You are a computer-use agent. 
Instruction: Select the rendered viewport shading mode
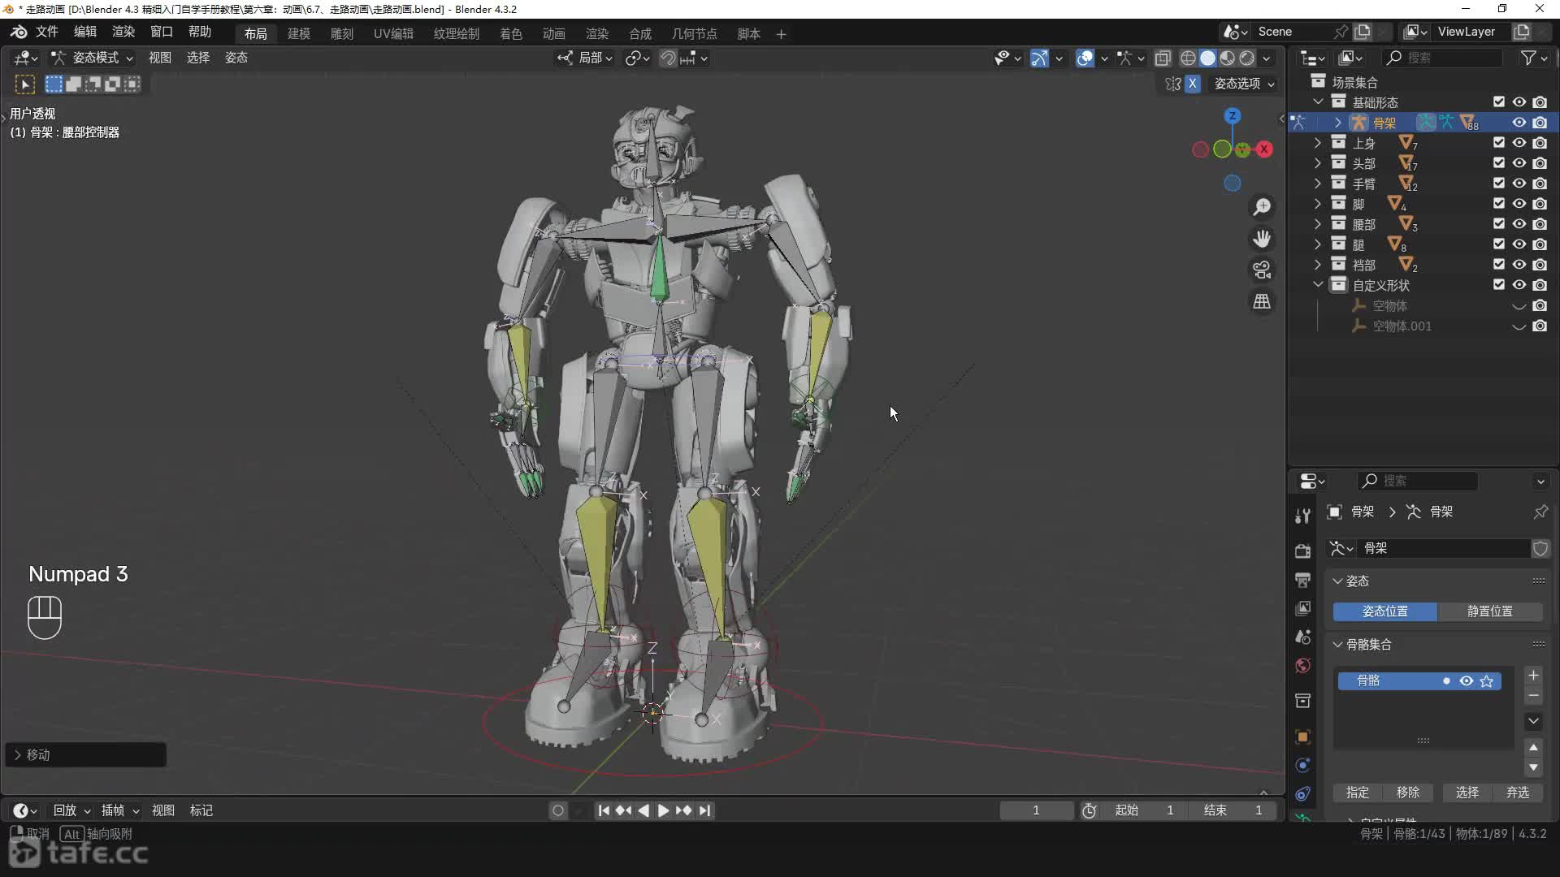tap(1246, 58)
